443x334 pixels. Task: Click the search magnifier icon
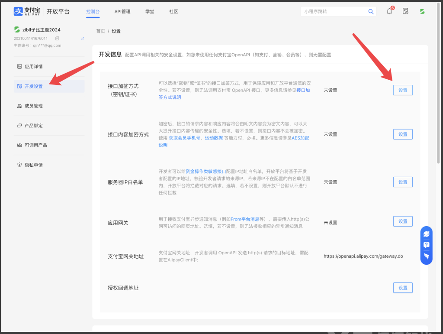(x=371, y=11)
